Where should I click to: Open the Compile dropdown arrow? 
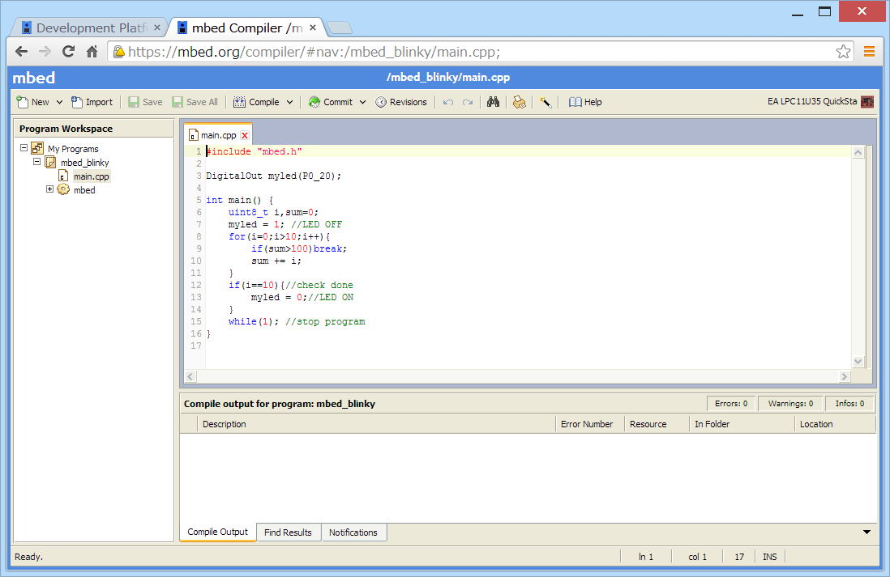tap(289, 102)
